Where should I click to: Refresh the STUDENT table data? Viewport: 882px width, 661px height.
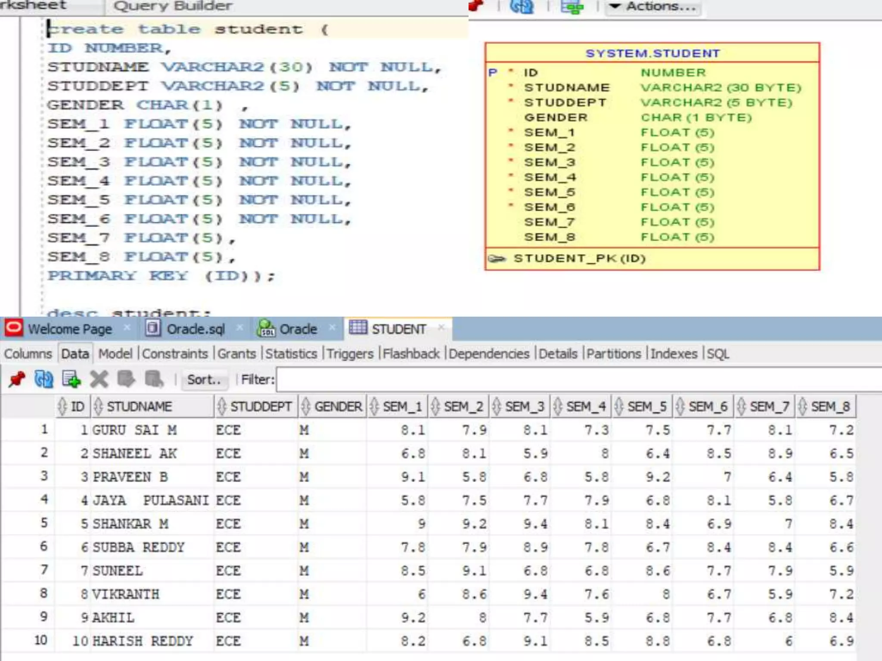[x=43, y=379]
